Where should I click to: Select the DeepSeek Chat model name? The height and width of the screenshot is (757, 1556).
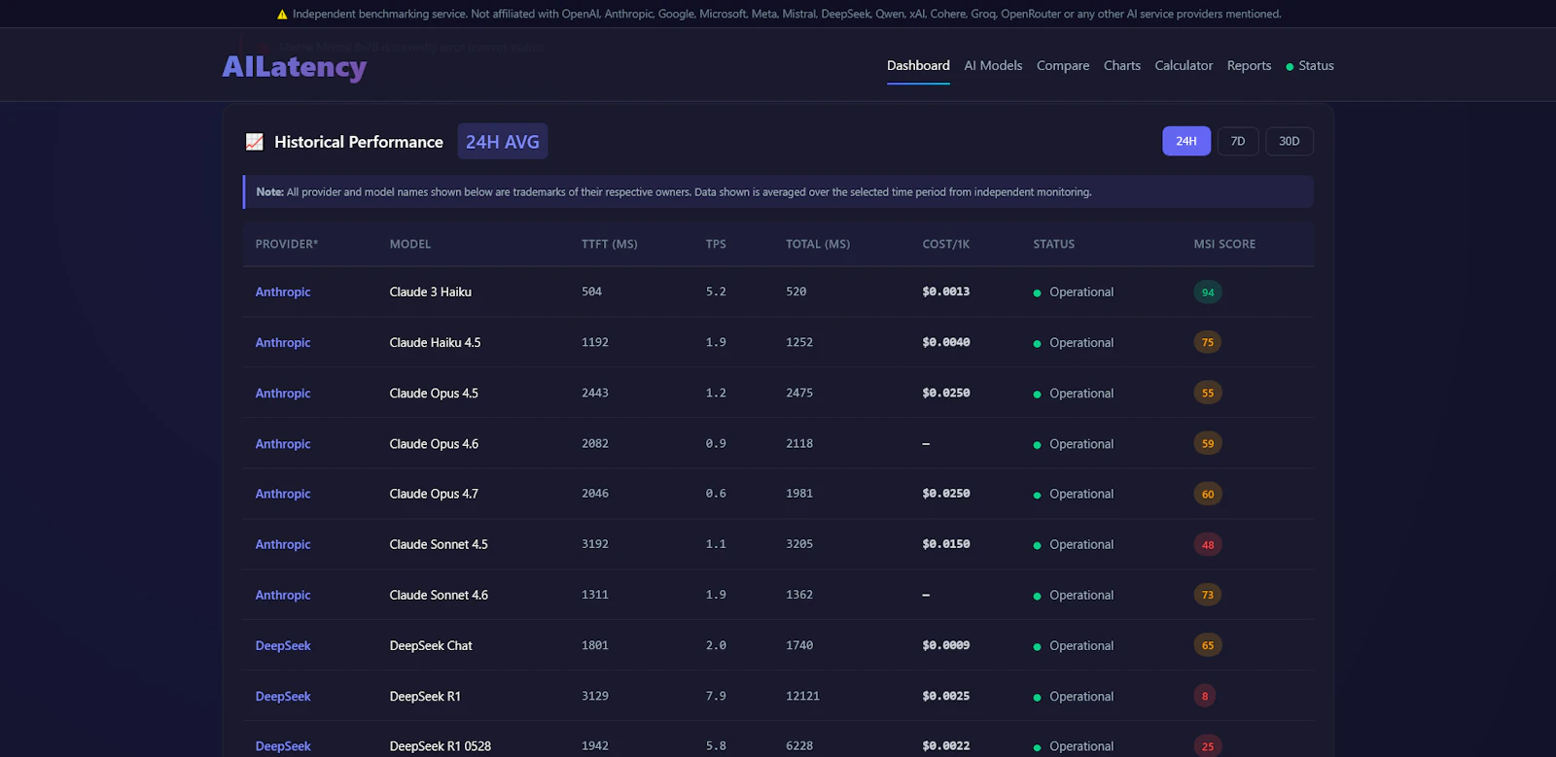pyautogui.click(x=431, y=645)
